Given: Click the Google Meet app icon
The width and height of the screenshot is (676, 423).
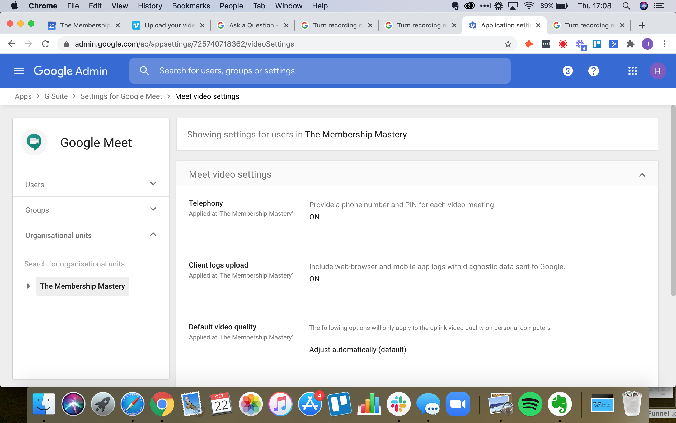Looking at the screenshot, I should coord(34,142).
